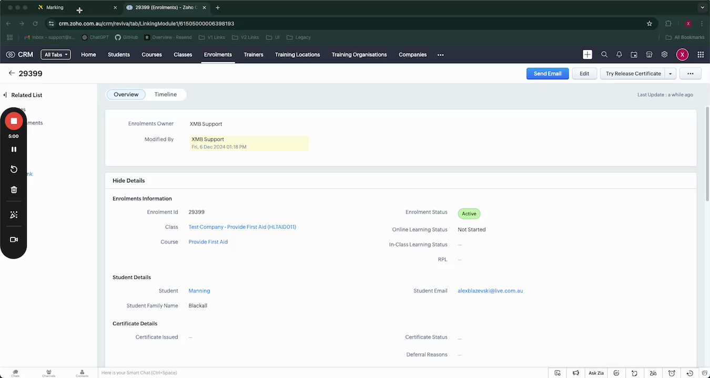The image size is (710, 378).
Task: Toggle the recorder camera
Action: 14,239
